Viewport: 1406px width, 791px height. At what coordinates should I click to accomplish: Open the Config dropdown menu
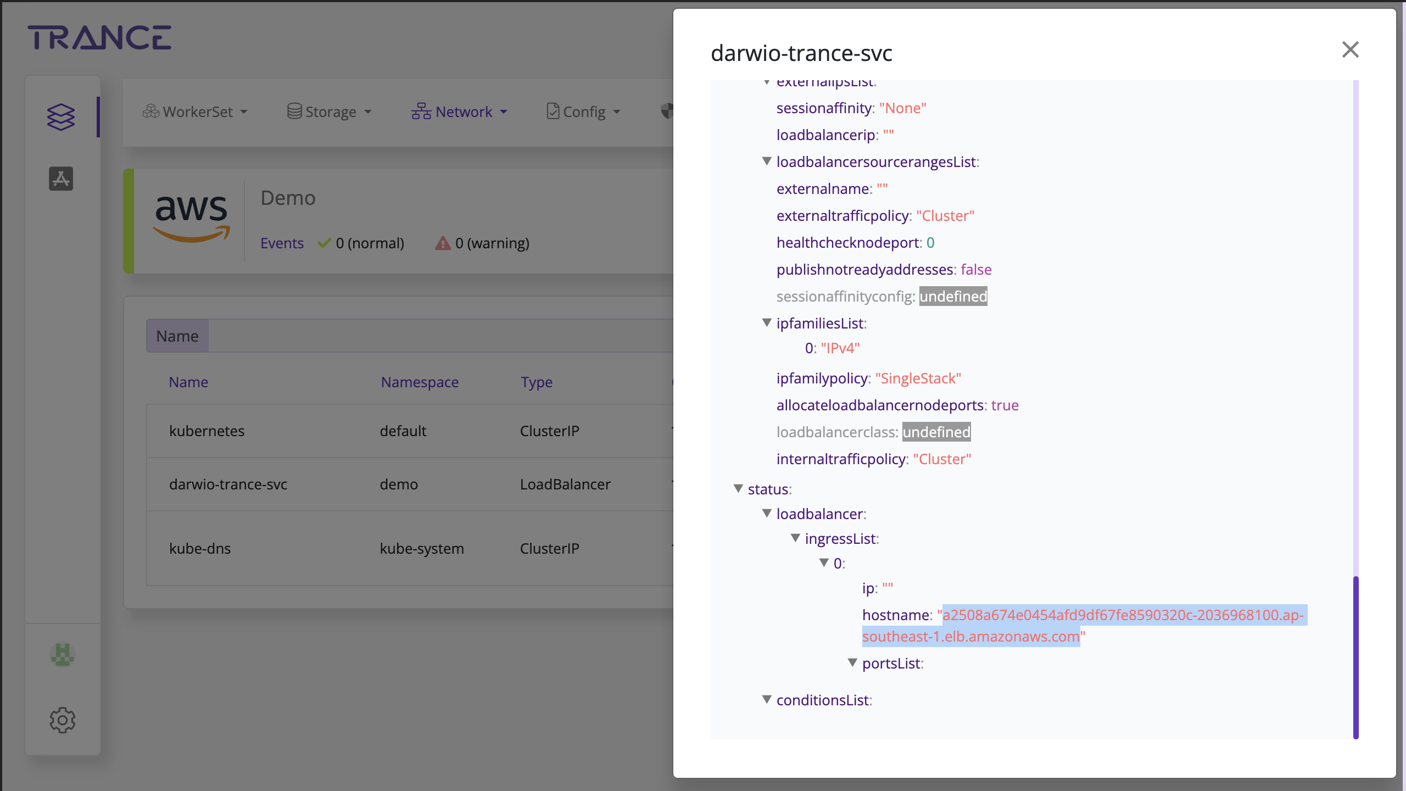click(584, 112)
